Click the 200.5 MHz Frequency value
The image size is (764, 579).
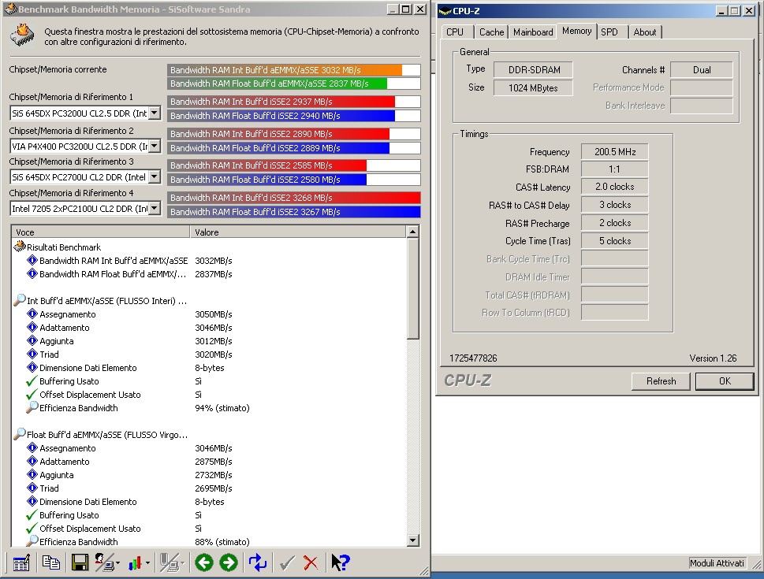tap(614, 152)
